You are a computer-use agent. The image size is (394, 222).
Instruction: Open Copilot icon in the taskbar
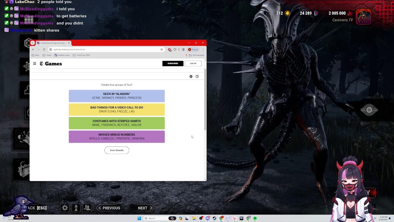click(x=180, y=218)
